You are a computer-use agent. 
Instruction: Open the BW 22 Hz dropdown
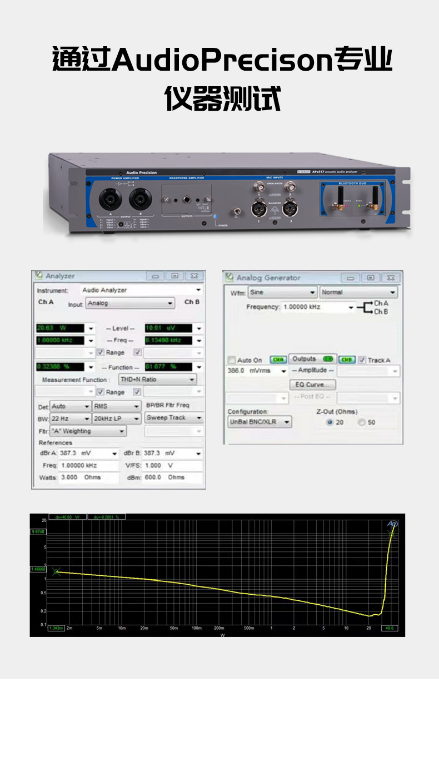71,418
